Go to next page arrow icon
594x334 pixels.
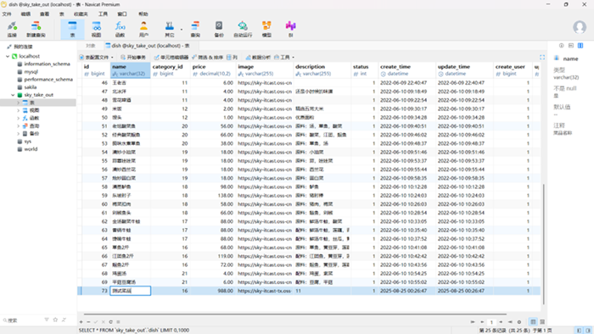[501, 322]
